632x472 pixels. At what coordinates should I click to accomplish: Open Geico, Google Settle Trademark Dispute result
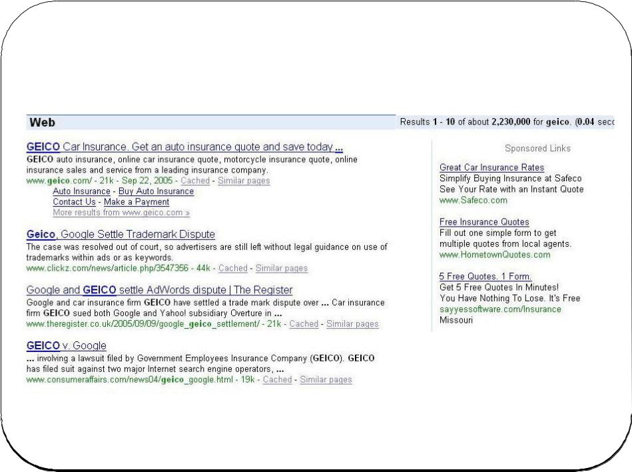121,235
